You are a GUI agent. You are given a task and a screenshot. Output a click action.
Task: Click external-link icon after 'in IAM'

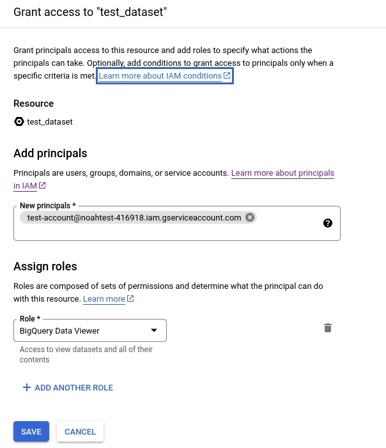point(42,185)
